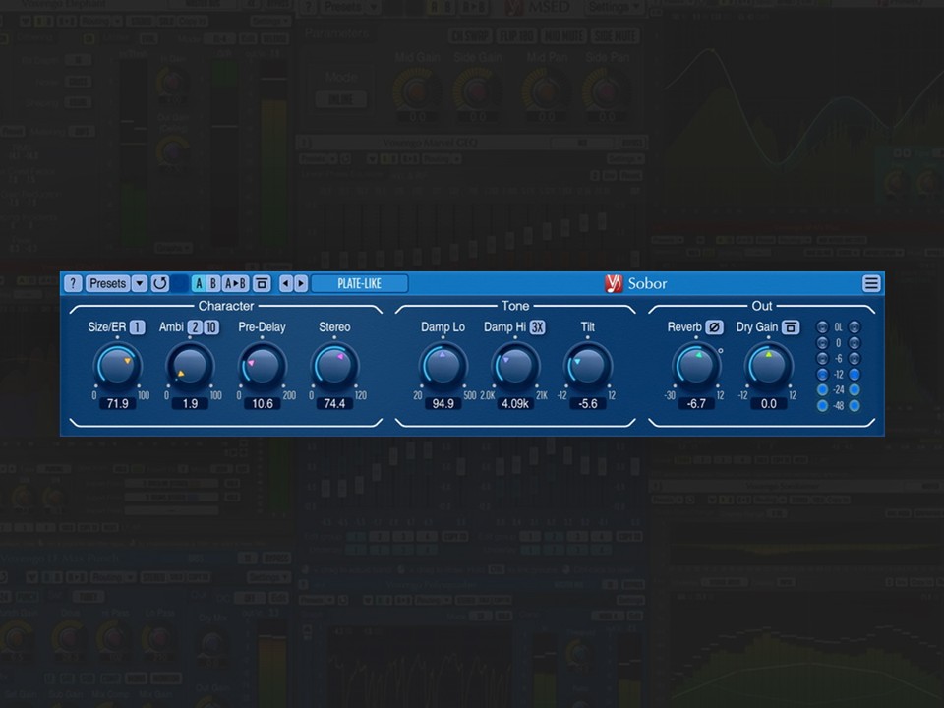Click the Dry Gain knob
944x708 pixels.
click(x=768, y=366)
